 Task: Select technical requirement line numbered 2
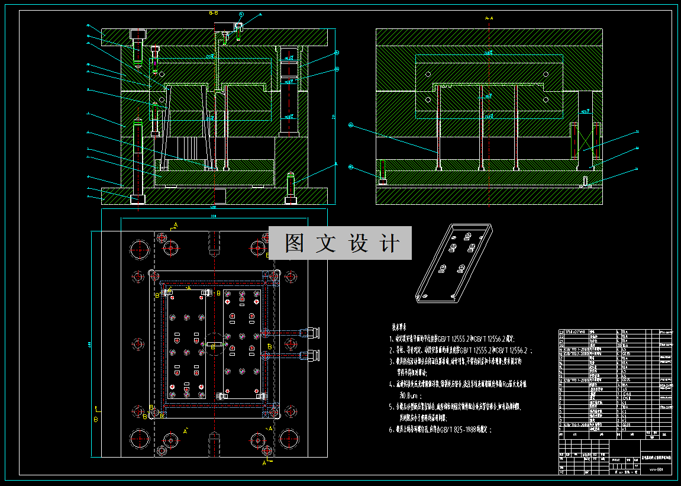460,350
